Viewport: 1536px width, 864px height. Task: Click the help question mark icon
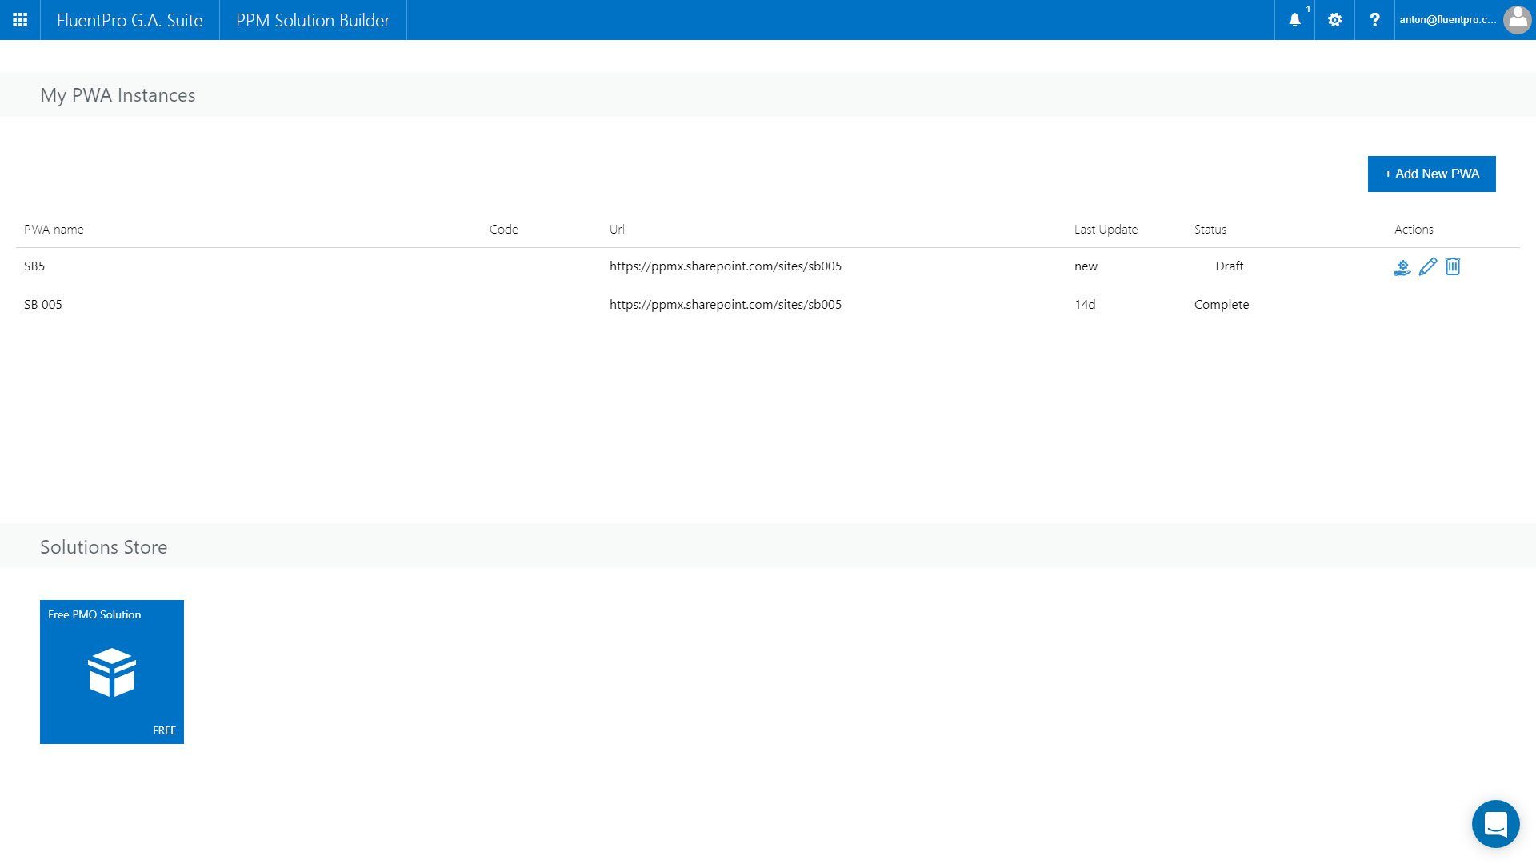point(1374,20)
